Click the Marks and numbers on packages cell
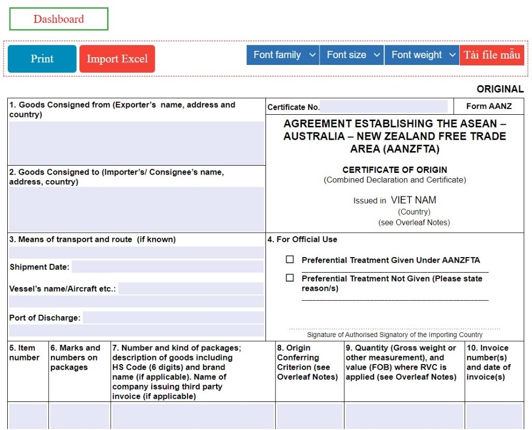 pyautogui.click(x=79, y=416)
